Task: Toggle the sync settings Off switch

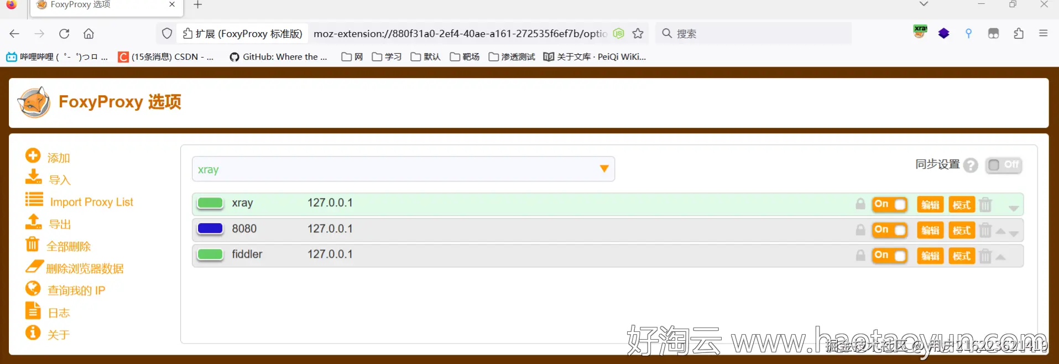Action: tap(1004, 165)
